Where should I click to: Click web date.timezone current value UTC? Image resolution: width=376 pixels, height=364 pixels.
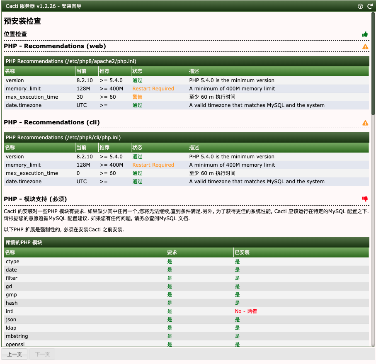click(x=82, y=105)
